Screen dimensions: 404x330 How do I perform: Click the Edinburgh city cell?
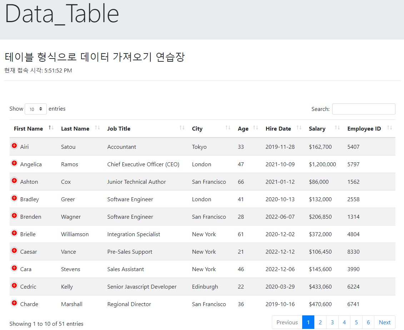205,287
